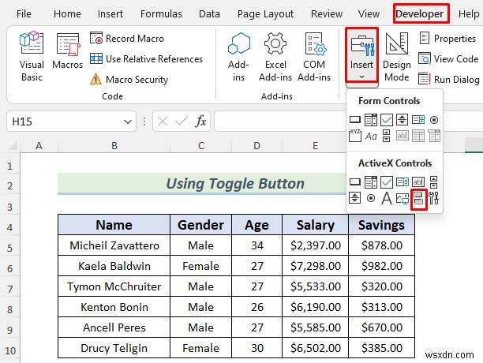This screenshot has width=483, height=363.
Task: Open the Add-ins store button
Action: coord(238,57)
